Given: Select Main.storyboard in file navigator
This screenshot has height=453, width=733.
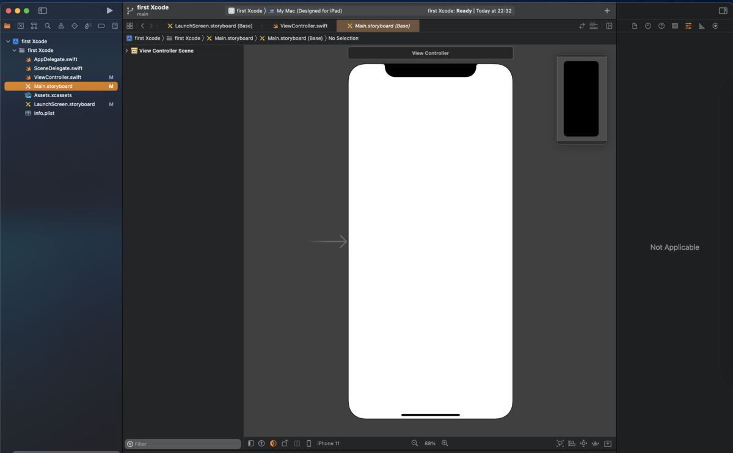Looking at the screenshot, I should click(61, 86).
